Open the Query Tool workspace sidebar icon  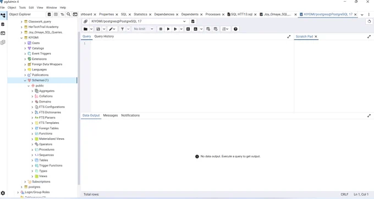pos(3,25)
